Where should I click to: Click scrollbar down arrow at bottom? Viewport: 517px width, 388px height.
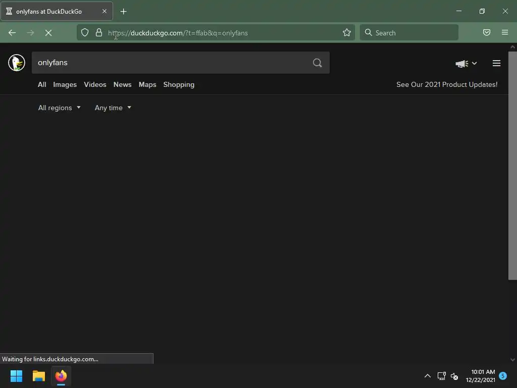coord(512,360)
